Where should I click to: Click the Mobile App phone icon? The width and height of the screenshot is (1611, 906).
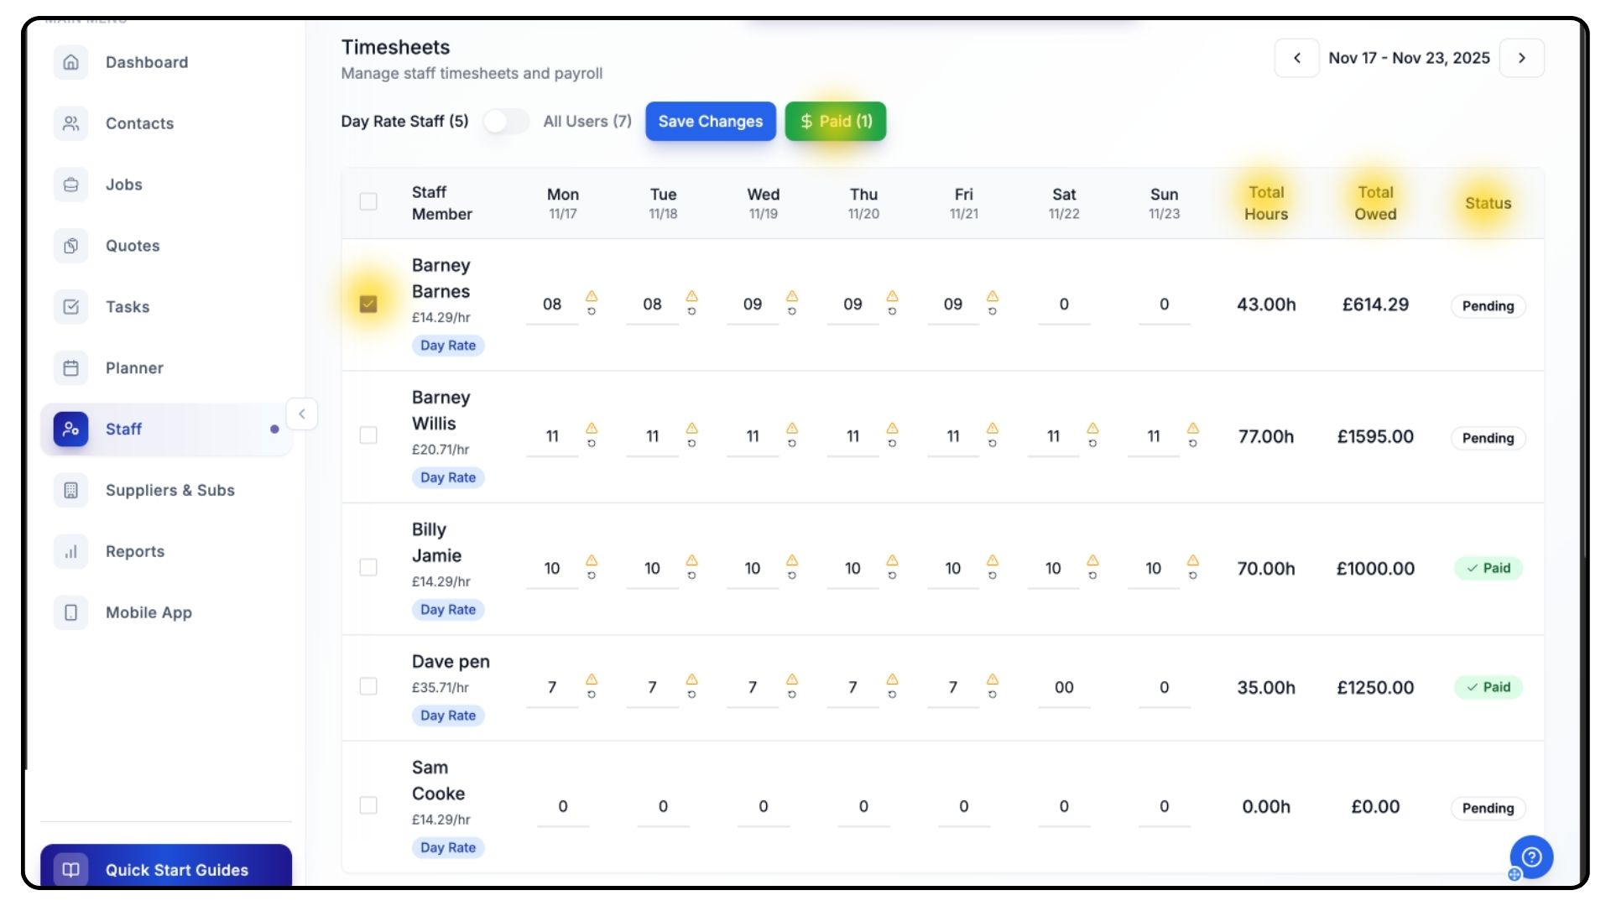click(71, 612)
